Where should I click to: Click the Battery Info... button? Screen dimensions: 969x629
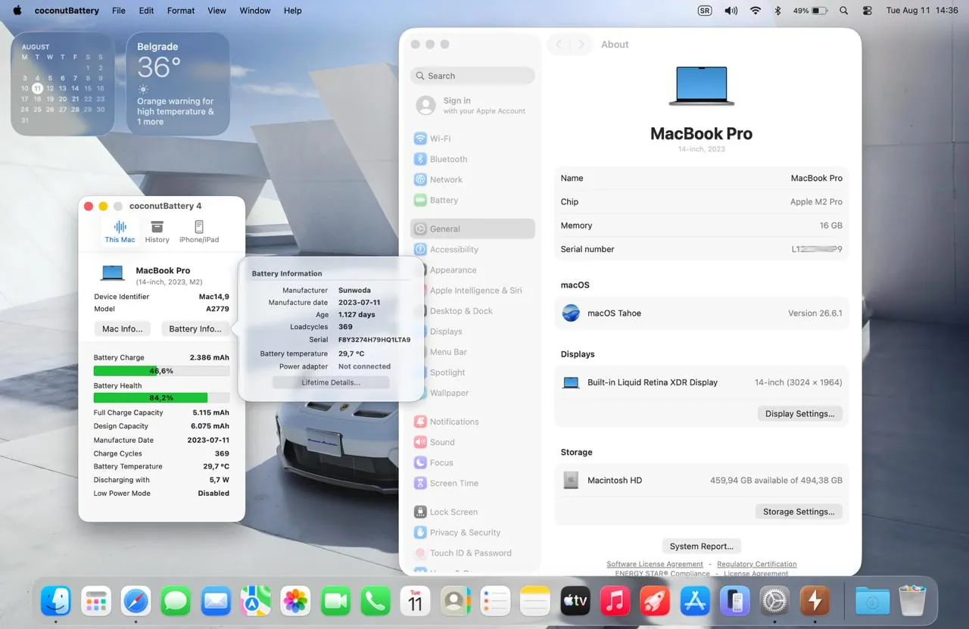(x=195, y=329)
